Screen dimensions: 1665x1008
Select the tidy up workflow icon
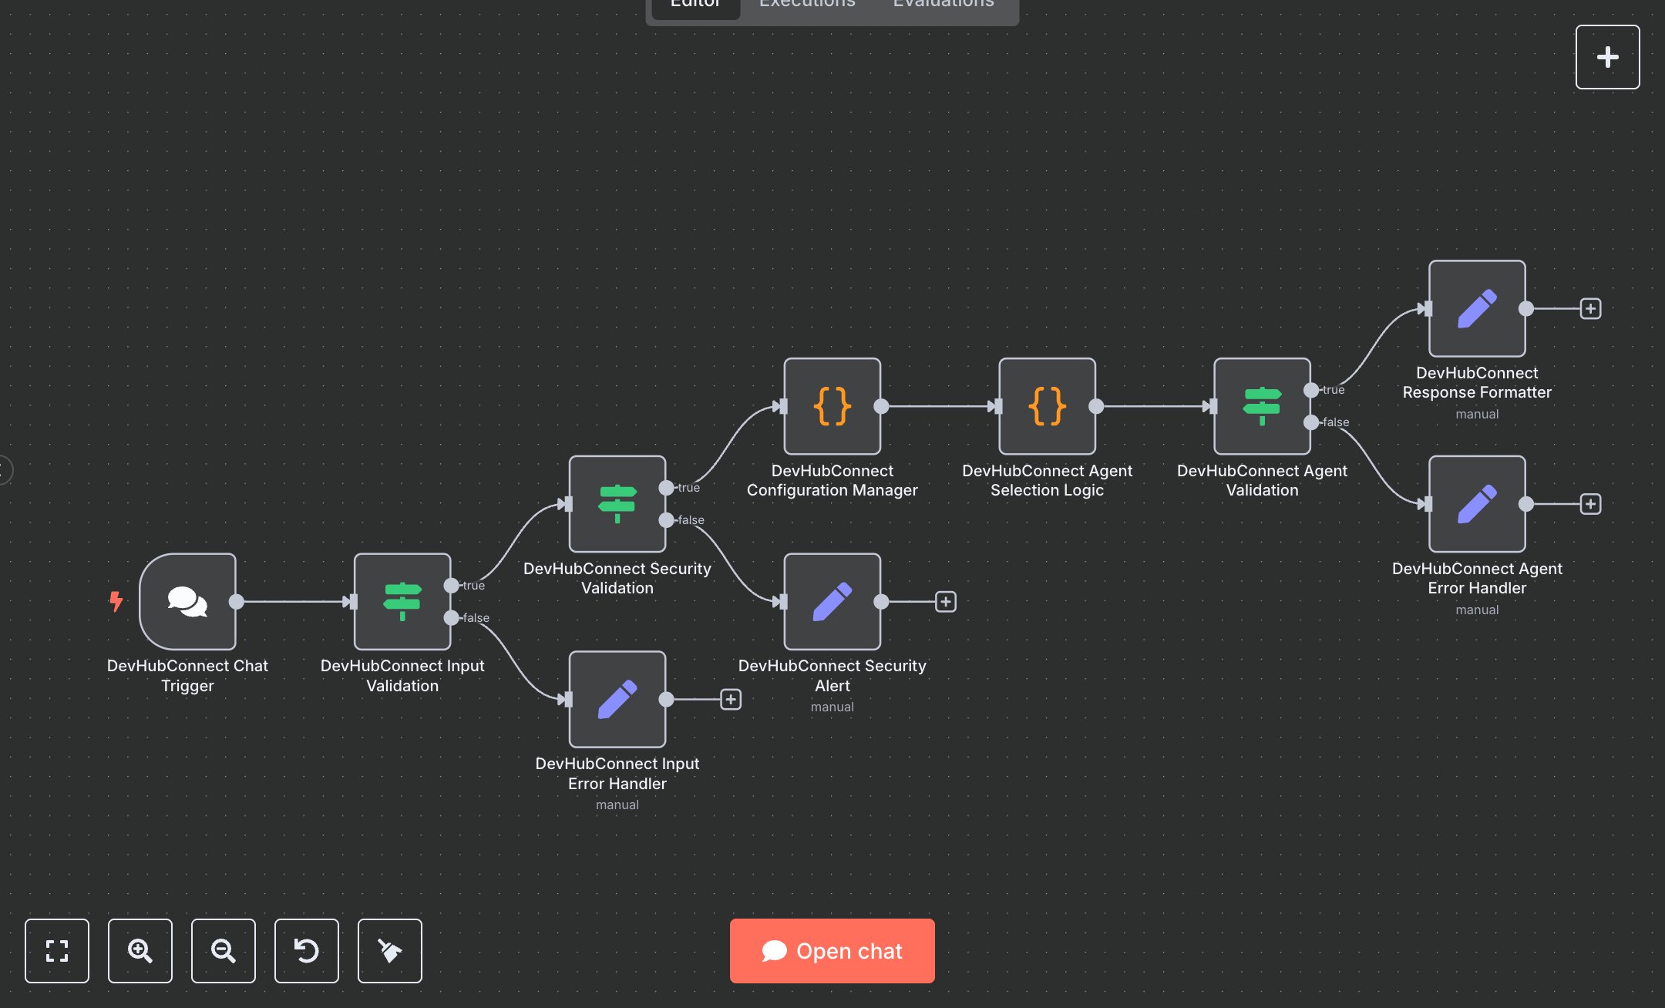pos(390,951)
